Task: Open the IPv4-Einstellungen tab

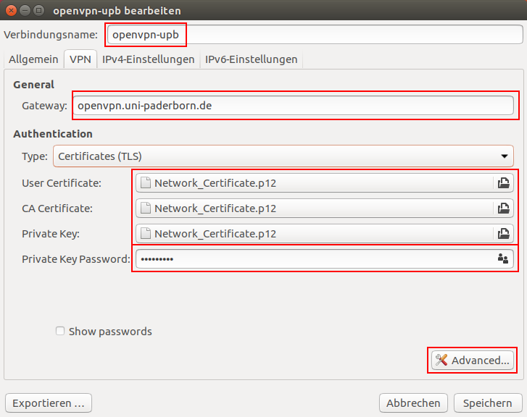Action: (x=148, y=59)
